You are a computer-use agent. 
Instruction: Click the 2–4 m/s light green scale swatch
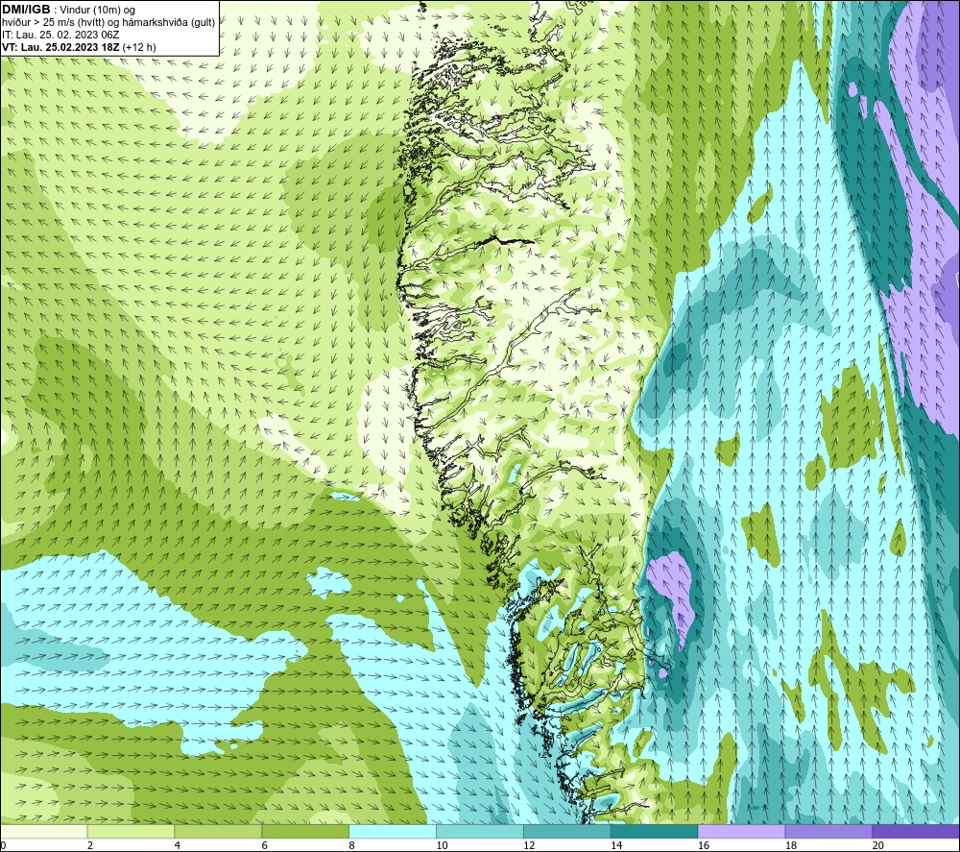tap(131, 832)
